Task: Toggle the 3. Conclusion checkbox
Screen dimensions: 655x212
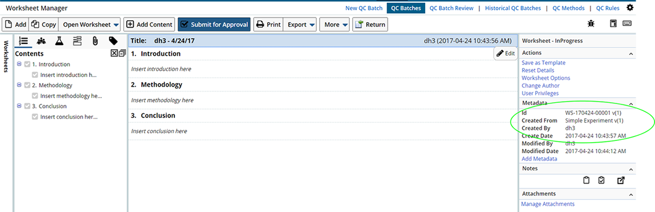Action: coord(27,106)
